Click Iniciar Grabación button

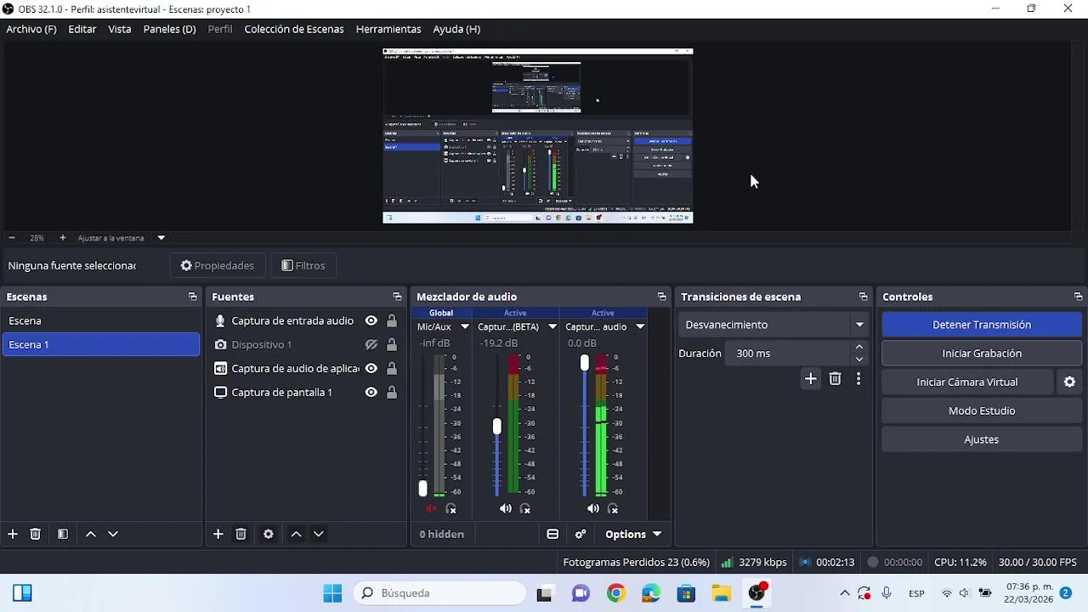[982, 354]
